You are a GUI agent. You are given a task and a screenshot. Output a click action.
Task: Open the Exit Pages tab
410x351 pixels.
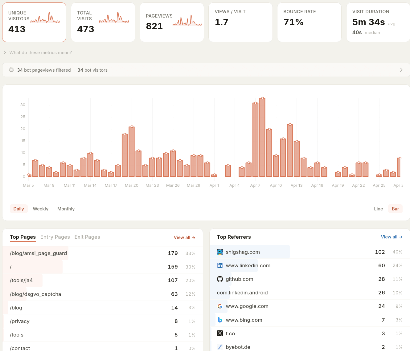87,237
